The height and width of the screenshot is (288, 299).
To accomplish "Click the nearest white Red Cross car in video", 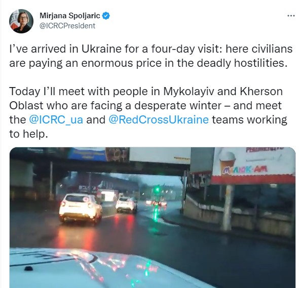I will point(81,208).
